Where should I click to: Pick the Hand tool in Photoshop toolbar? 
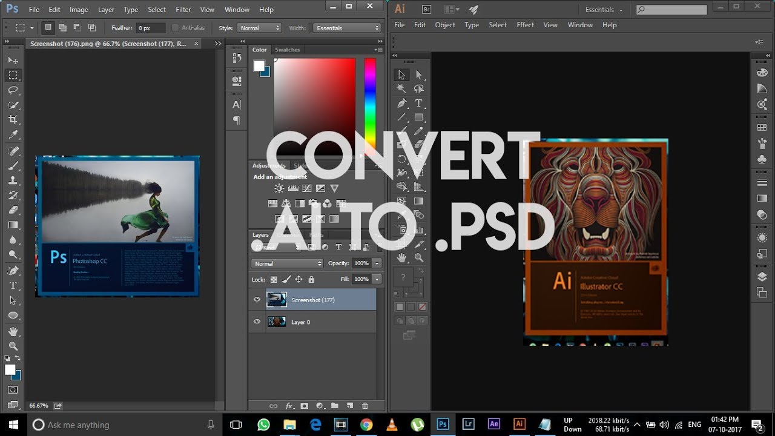[x=13, y=332]
